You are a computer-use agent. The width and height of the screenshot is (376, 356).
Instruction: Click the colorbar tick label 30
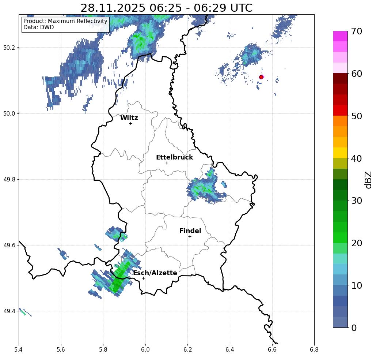pos(356,201)
